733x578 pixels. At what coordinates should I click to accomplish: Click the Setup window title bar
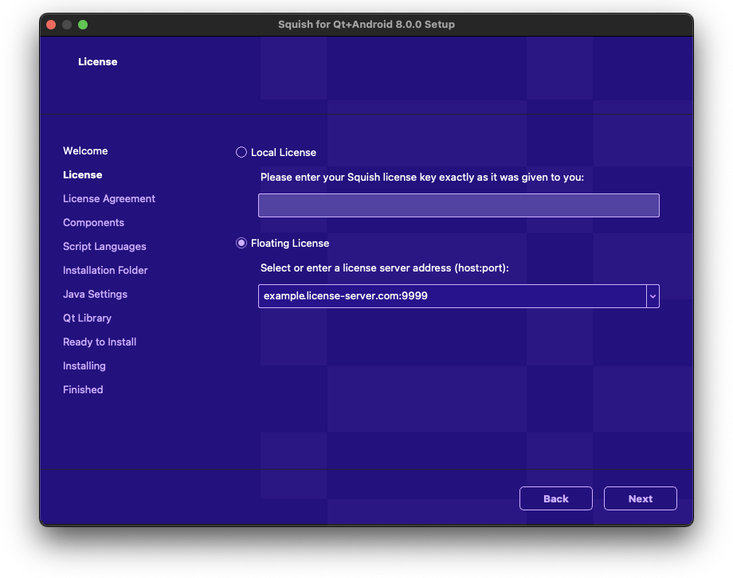pyautogui.click(x=366, y=24)
